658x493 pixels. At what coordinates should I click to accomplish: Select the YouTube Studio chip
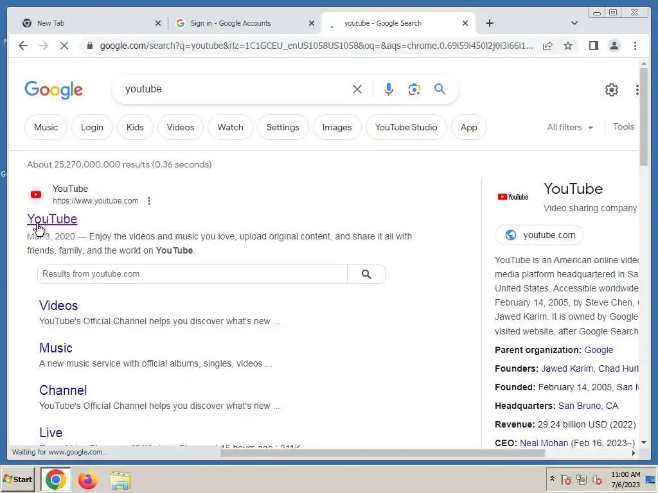(x=406, y=128)
